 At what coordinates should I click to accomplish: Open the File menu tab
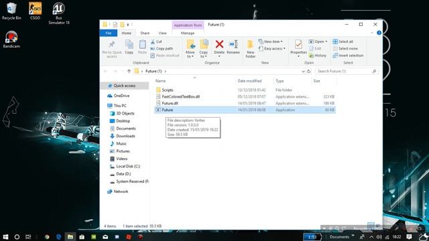coord(109,33)
